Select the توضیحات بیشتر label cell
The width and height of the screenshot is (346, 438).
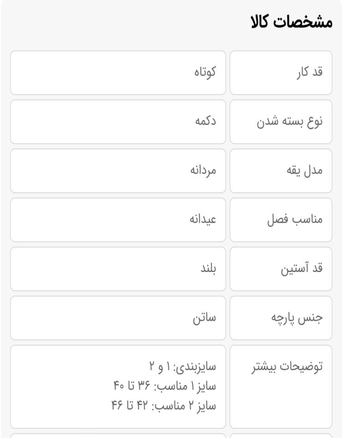pos(281,387)
